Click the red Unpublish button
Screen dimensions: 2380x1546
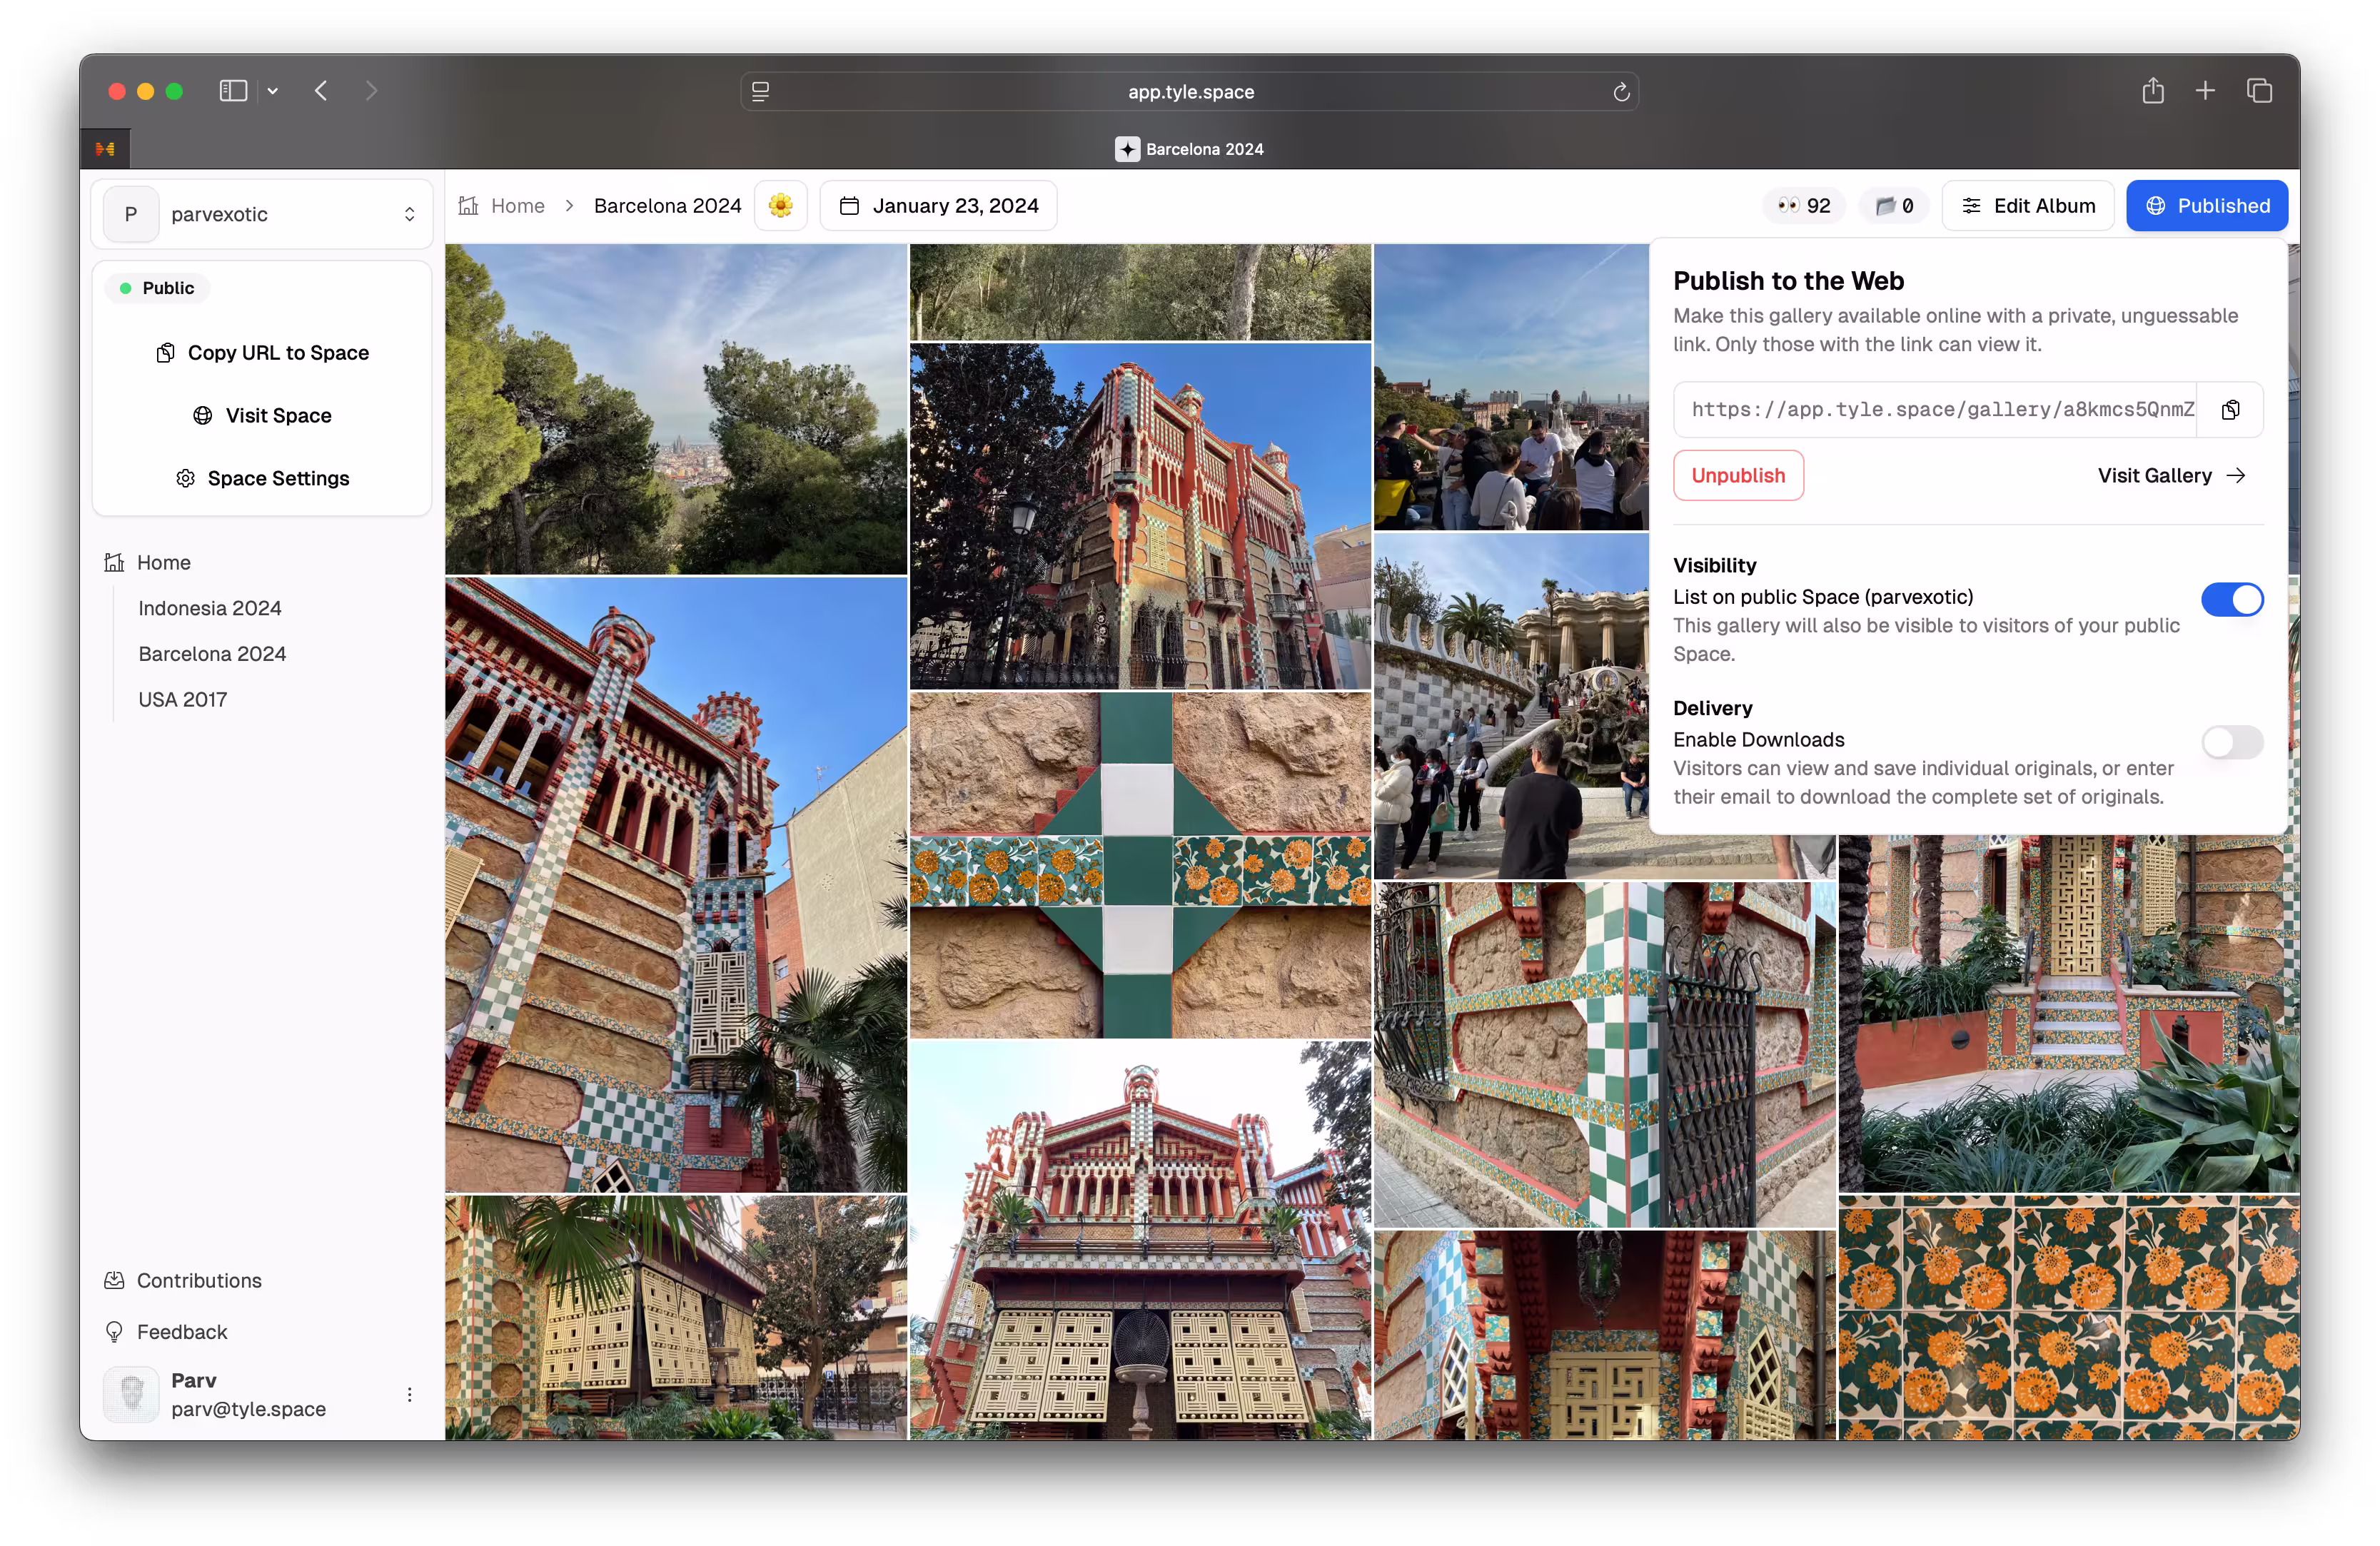[1738, 476]
